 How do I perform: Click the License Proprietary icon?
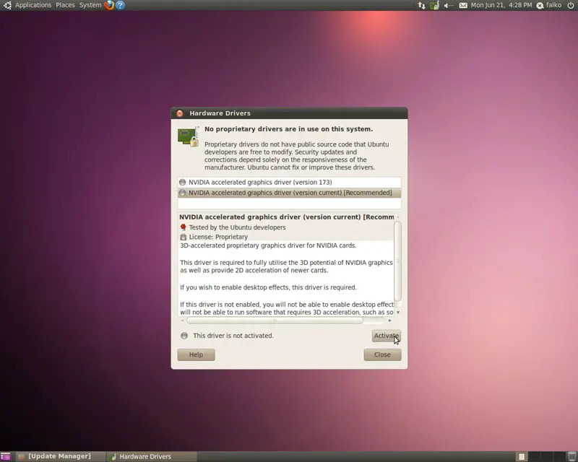tap(184, 237)
